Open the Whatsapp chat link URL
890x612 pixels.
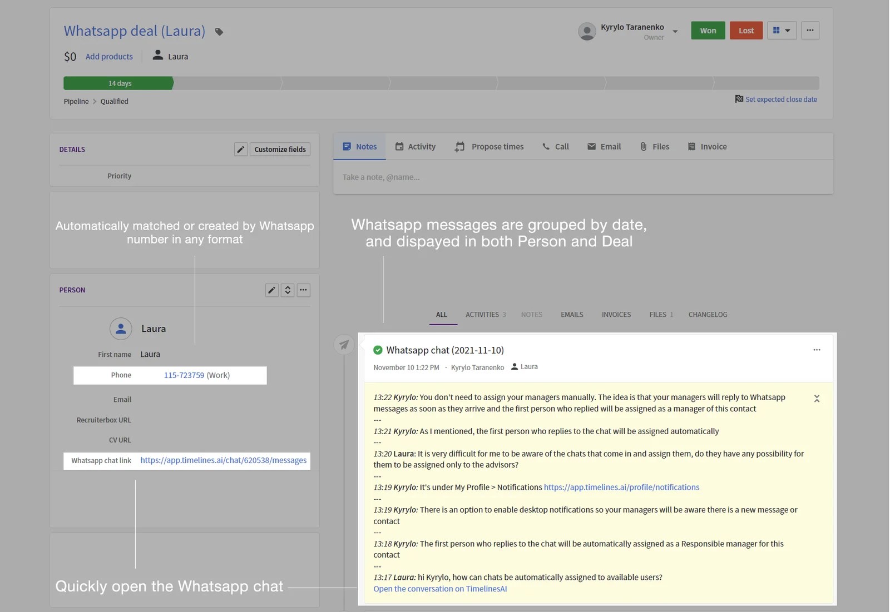(x=224, y=460)
